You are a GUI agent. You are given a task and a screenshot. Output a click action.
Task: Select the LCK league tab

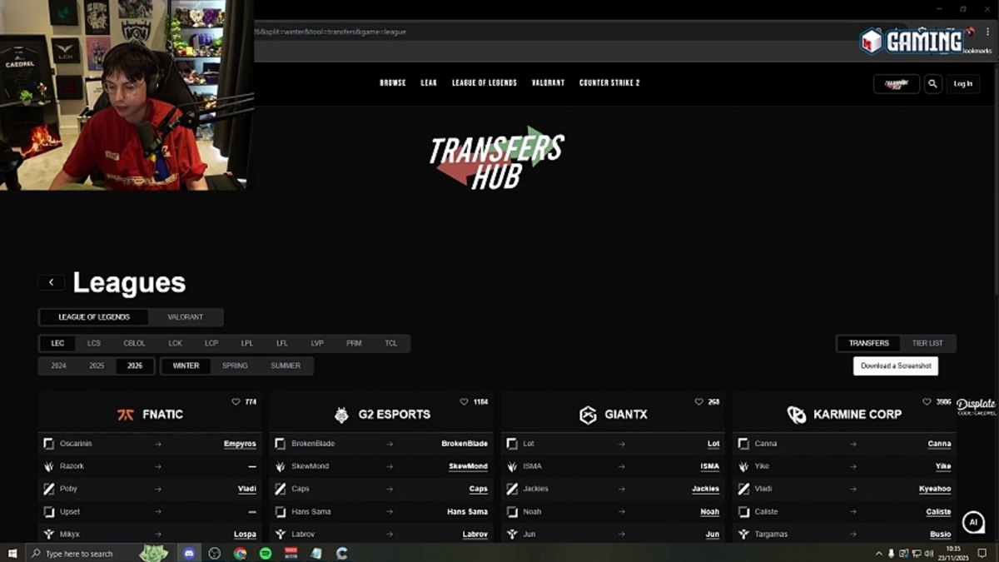pos(176,343)
